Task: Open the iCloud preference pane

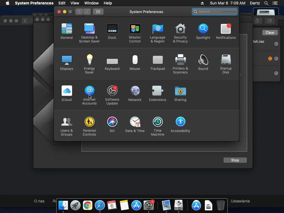Action: click(x=67, y=93)
